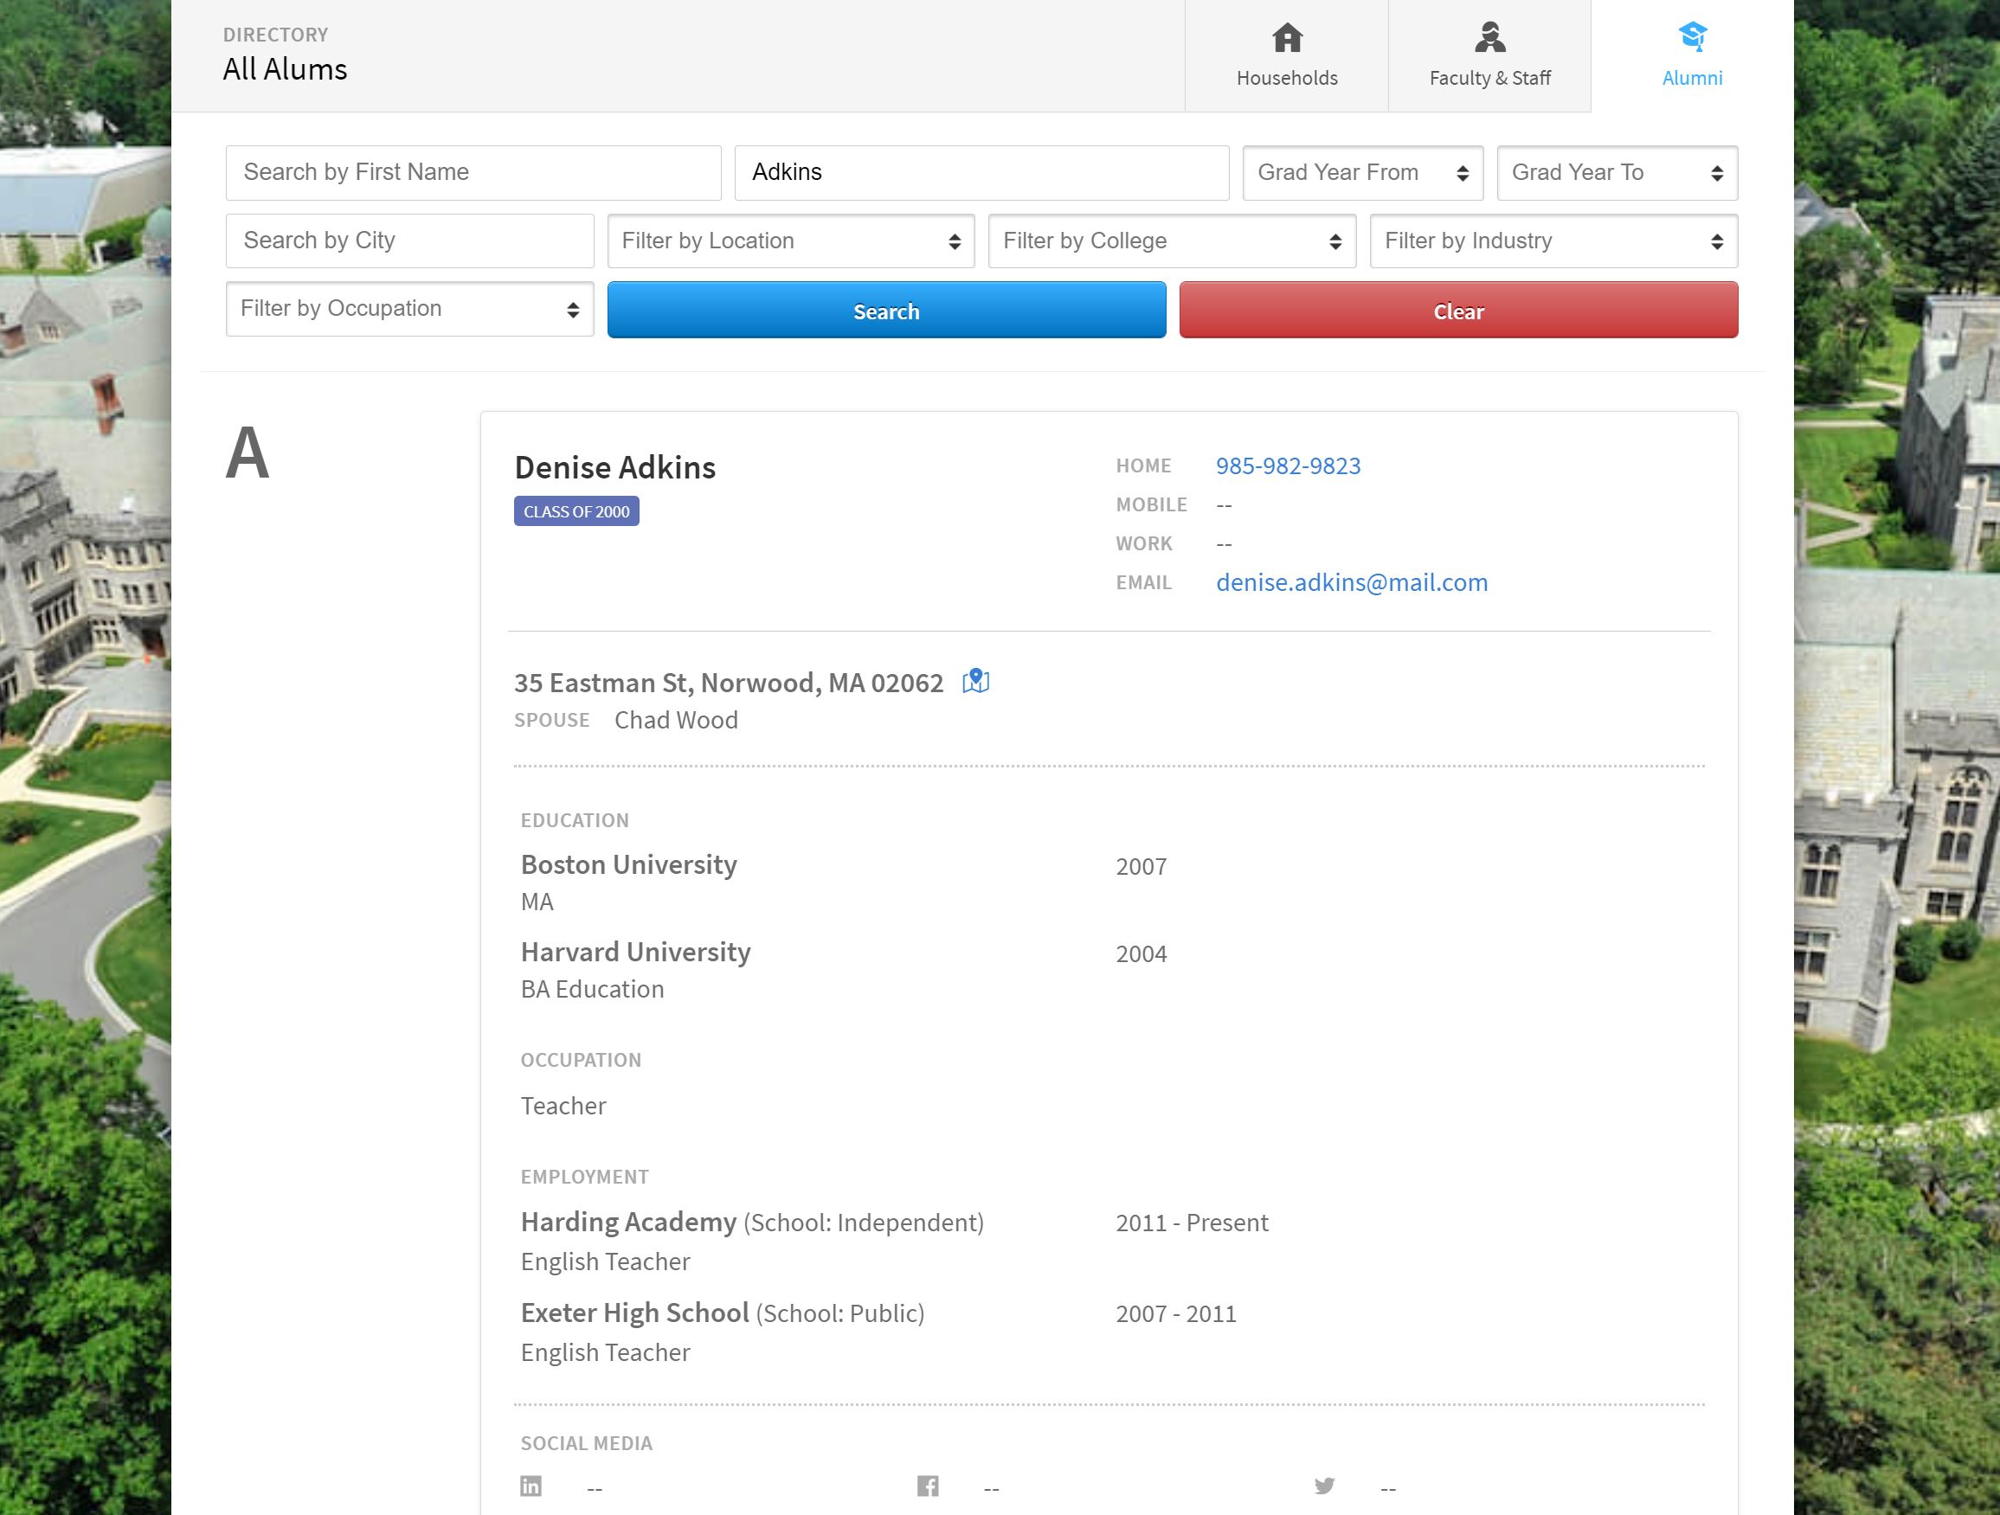Click the LinkedIn social media icon

(531, 1486)
